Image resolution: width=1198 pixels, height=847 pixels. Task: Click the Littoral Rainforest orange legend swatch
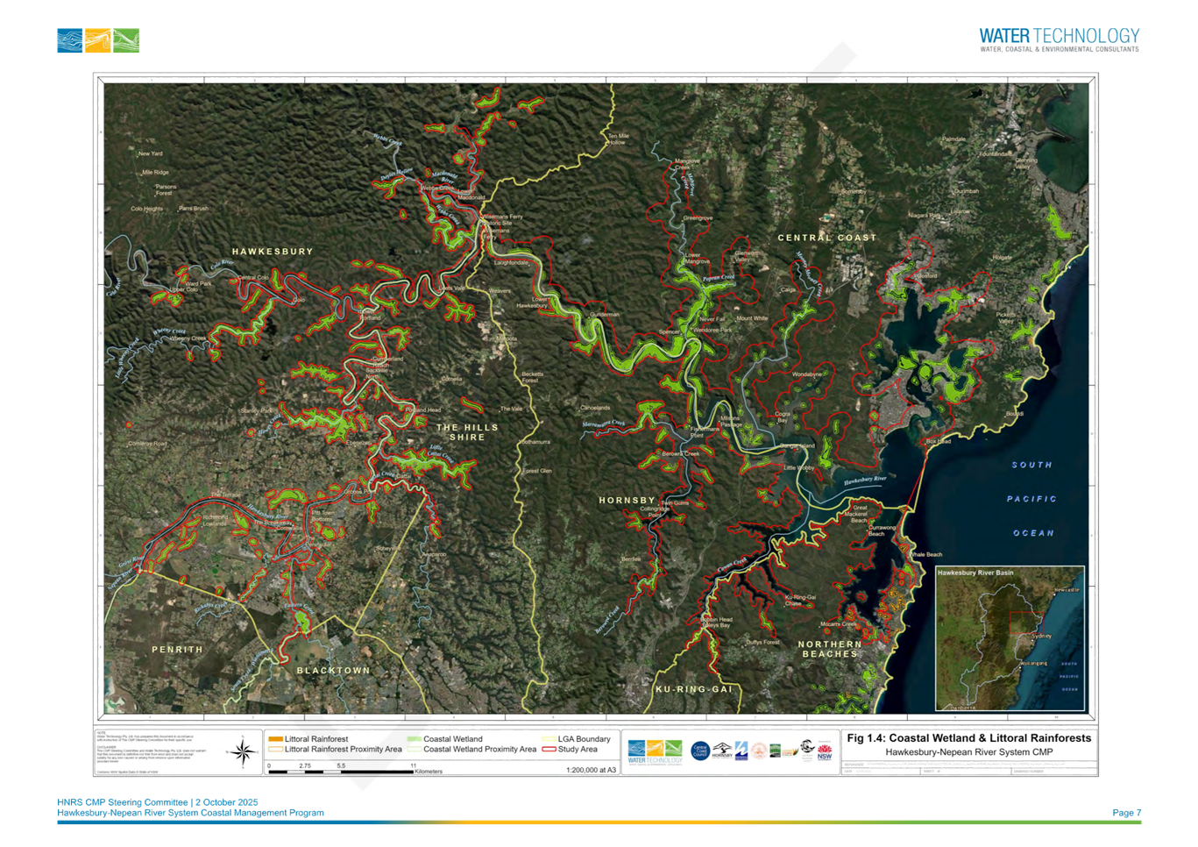[275, 739]
